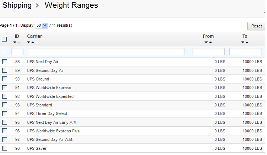Enable checkbox for UPS Saver row

(x=4, y=148)
